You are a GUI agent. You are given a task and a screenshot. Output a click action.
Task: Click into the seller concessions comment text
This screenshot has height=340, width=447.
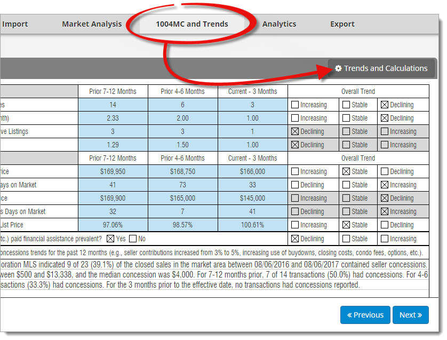[214, 275]
